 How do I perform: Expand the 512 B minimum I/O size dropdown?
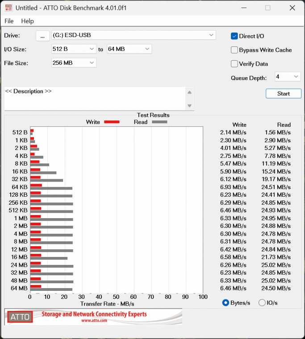point(92,49)
